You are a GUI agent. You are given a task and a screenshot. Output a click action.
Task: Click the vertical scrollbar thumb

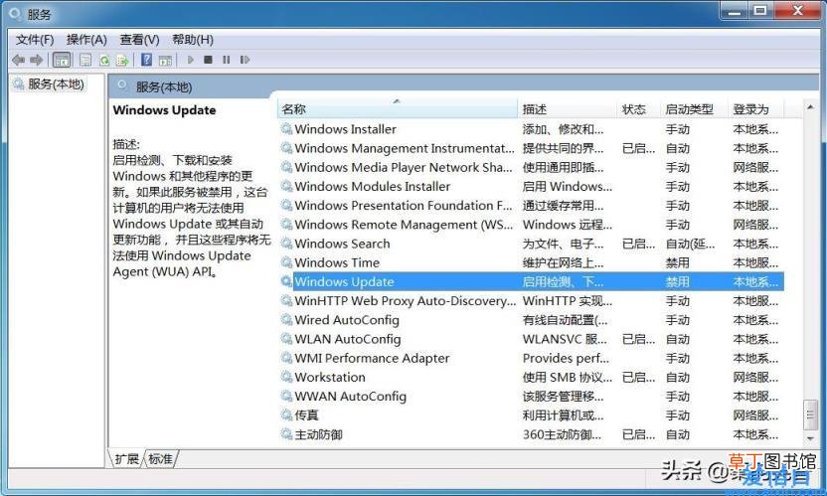tap(809, 414)
